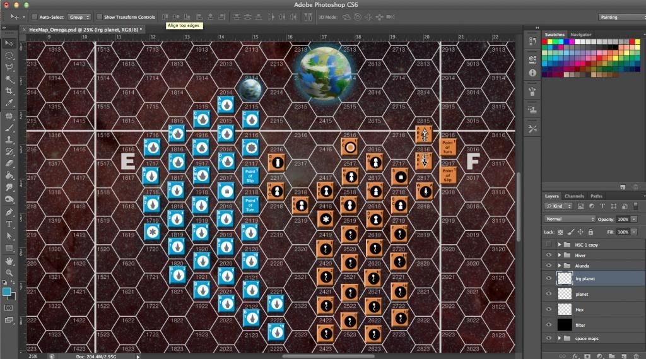Viewport: 646px width, 359px height.
Task: Click the Auto-Align Layers icon
Action: point(308,17)
